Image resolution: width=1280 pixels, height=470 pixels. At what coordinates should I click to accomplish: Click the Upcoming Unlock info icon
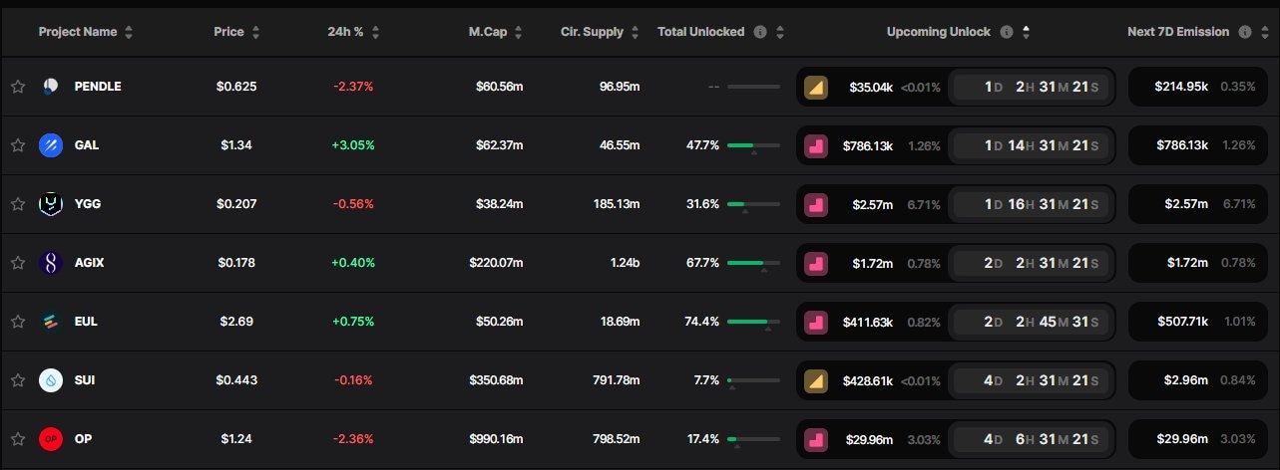[x=1007, y=32]
